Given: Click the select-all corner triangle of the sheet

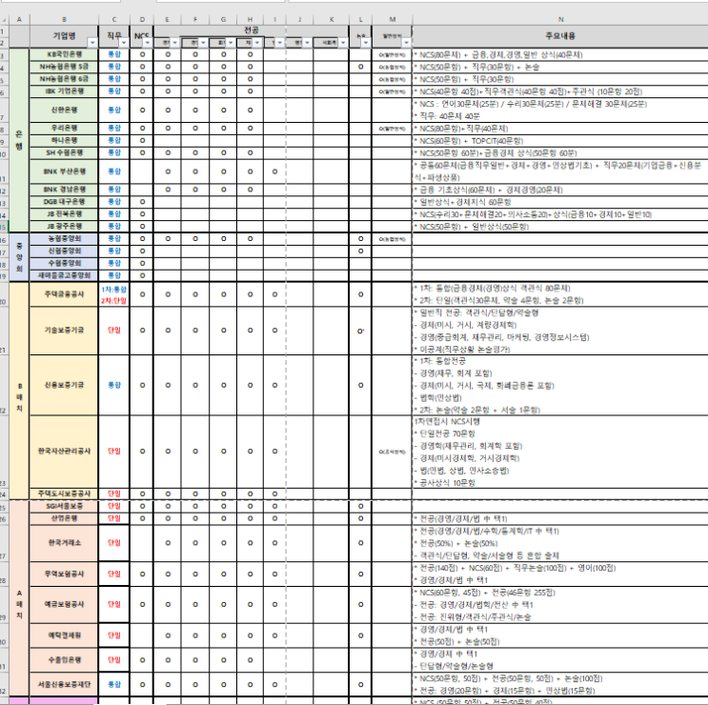Looking at the screenshot, I should coord(5,20).
